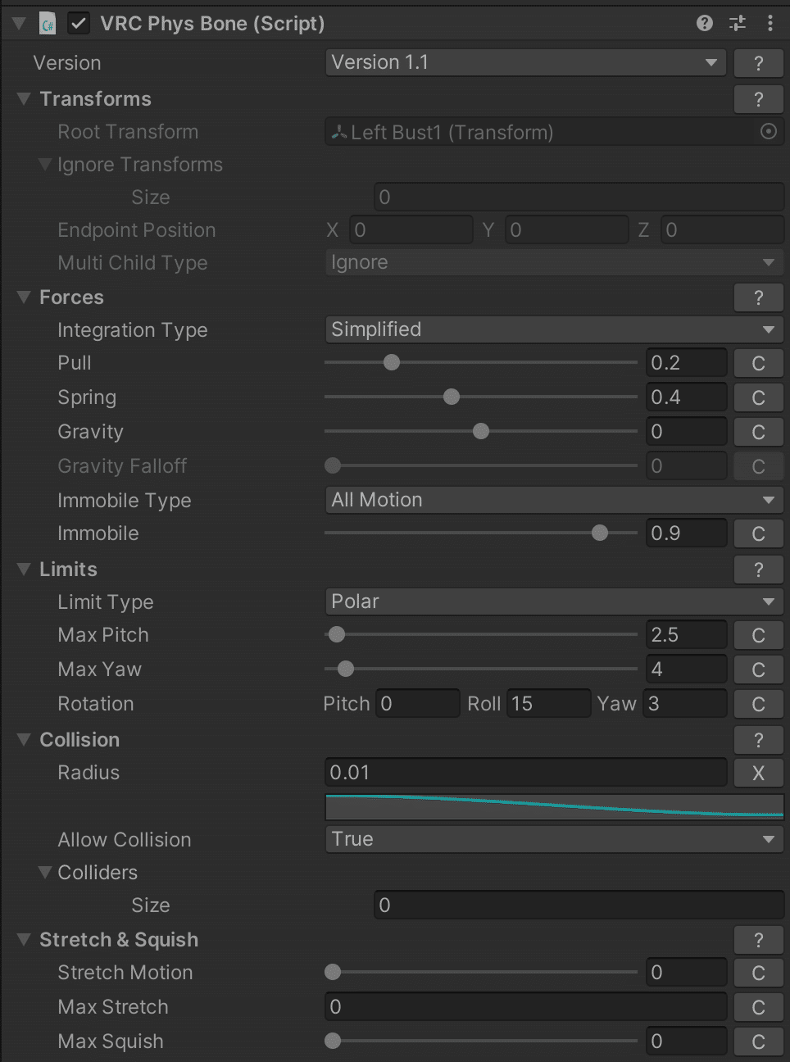The image size is (790, 1062).
Task: Collapse the Transforms section
Action: pos(24,99)
